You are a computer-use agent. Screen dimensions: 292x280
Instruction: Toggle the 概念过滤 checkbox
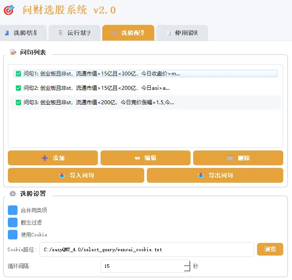pos(13,222)
